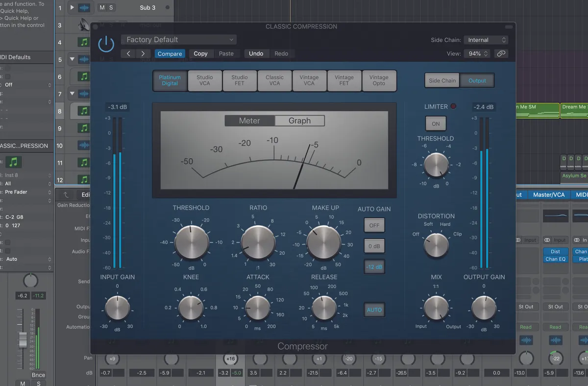The image size is (588, 386).
Task: Switch display to Graph view
Action: point(300,121)
